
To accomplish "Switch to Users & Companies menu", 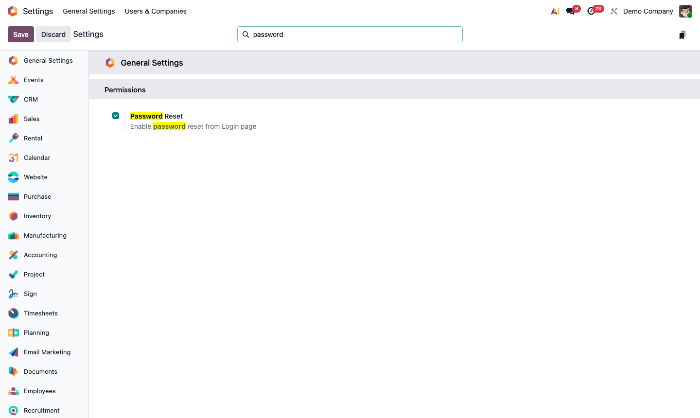I will point(156,11).
